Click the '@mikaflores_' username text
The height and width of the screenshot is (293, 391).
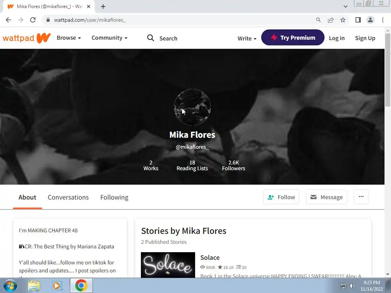pos(192,147)
